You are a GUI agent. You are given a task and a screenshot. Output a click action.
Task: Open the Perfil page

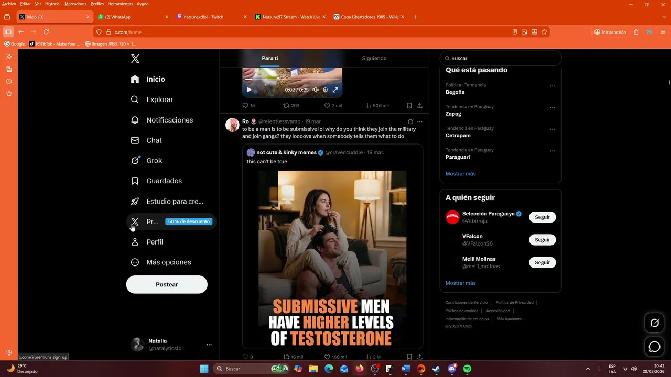147,242
